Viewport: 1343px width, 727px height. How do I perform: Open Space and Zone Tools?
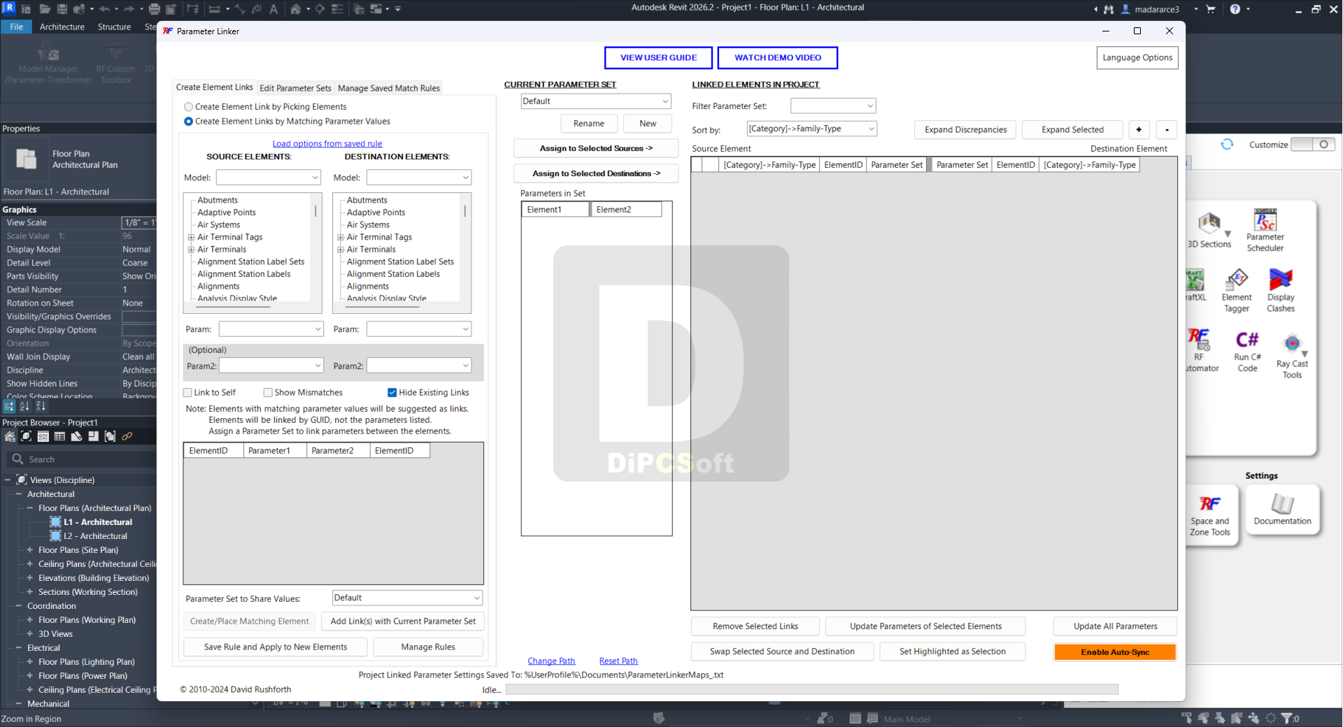pos(1210,516)
